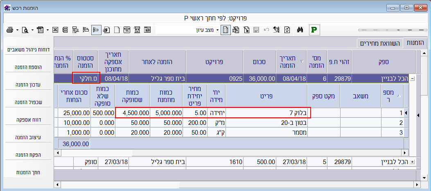431x191 pixels.
Task: Switch to the השוואת מחירים tab
Action: (x=379, y=43)
